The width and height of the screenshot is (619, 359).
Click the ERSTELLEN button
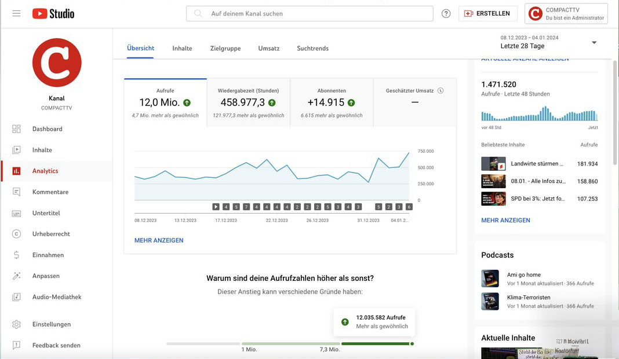[487, 13]
